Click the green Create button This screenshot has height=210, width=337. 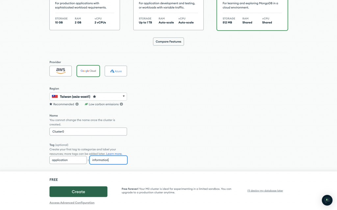(x=78, y=192)
